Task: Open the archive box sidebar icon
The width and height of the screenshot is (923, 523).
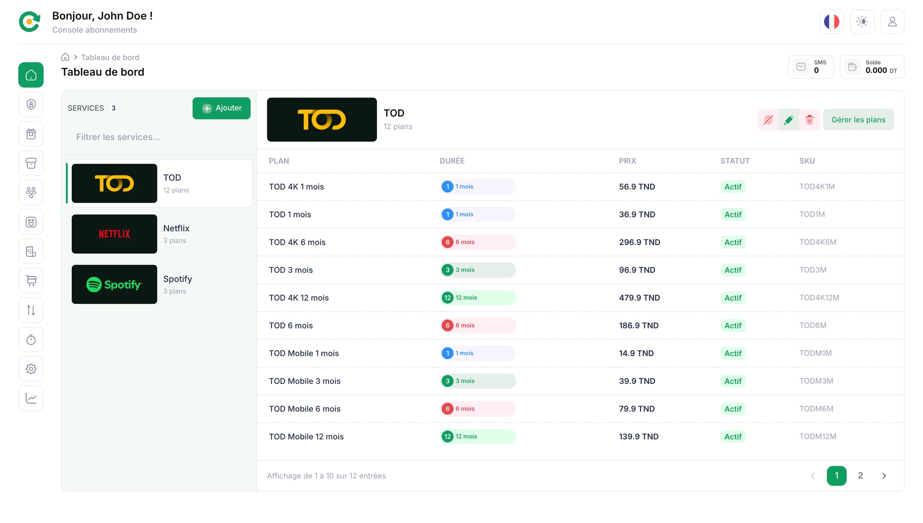Action: 31,163
